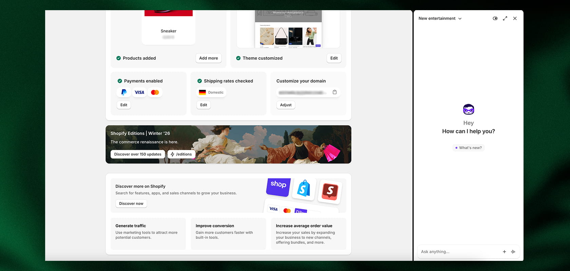Open the New entertainment conversation dropdown

pyautogui.click(x=440, y=18)
